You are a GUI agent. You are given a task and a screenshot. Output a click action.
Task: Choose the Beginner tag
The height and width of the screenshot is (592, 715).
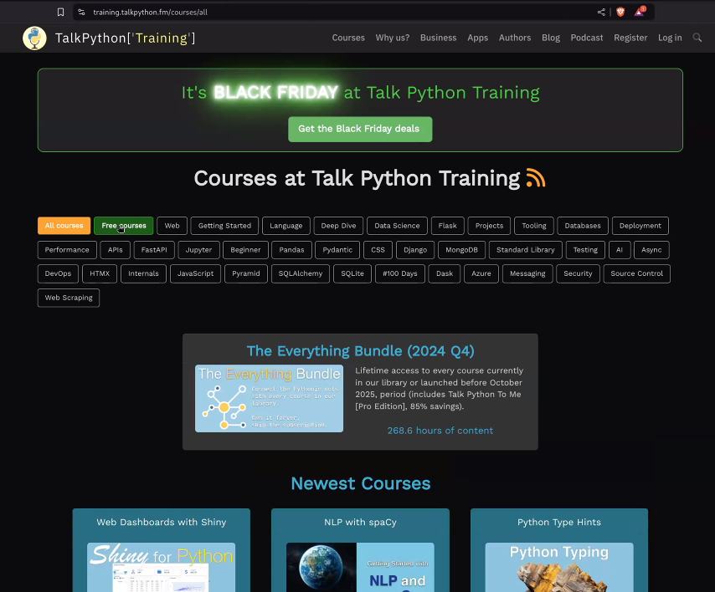click(246, 250)
